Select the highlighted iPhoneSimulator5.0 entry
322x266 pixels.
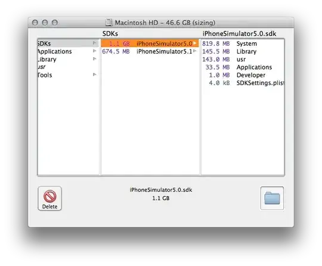pos(150,43)
